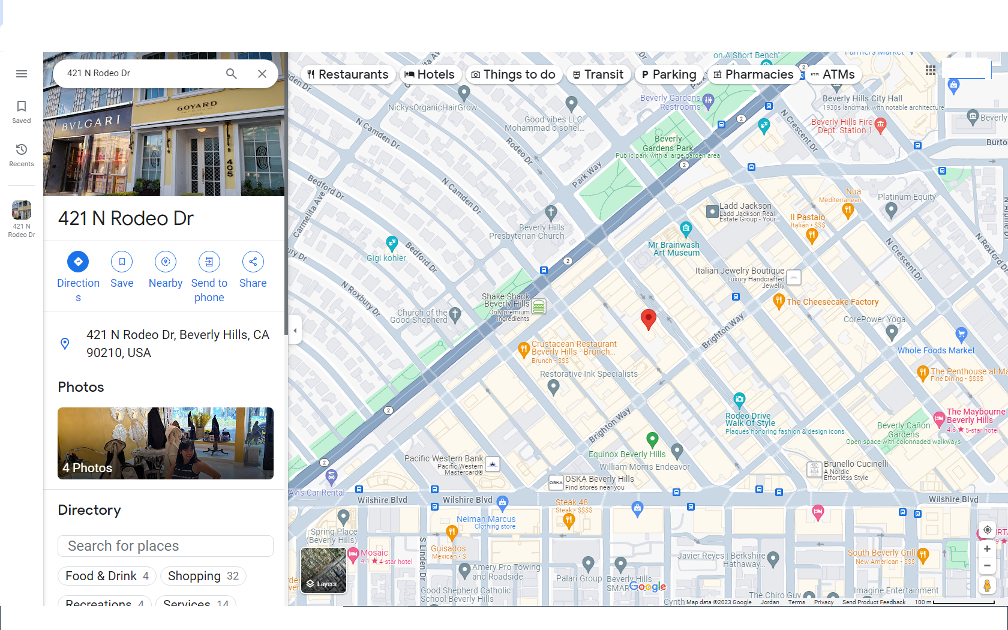The width and height of the screenshot is (1008, 630).
Task: Show ATMs on map
Action: [x=833, y=74]
